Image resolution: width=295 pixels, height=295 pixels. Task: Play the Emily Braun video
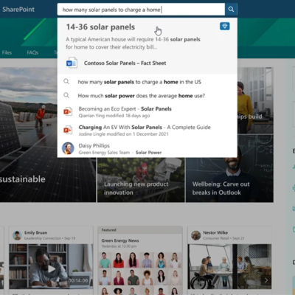(x=52, y=269)
